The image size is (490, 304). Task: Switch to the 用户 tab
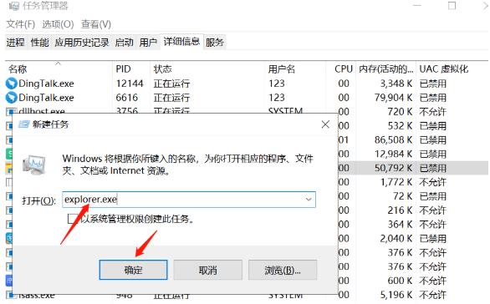[148, 42]
